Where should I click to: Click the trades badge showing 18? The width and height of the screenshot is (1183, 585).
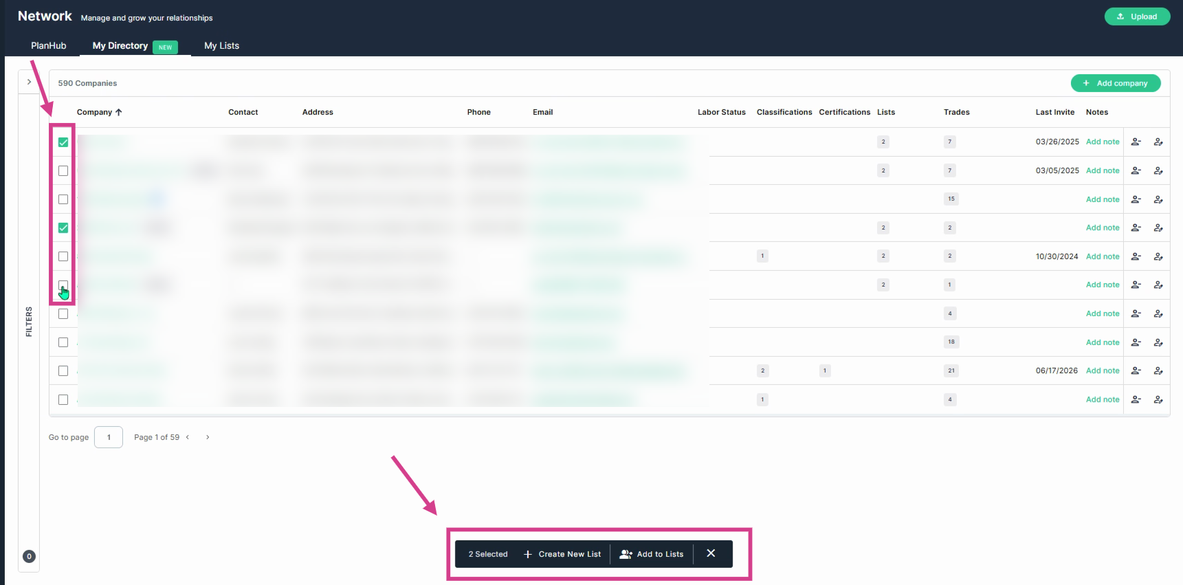[x=951, y=342]
